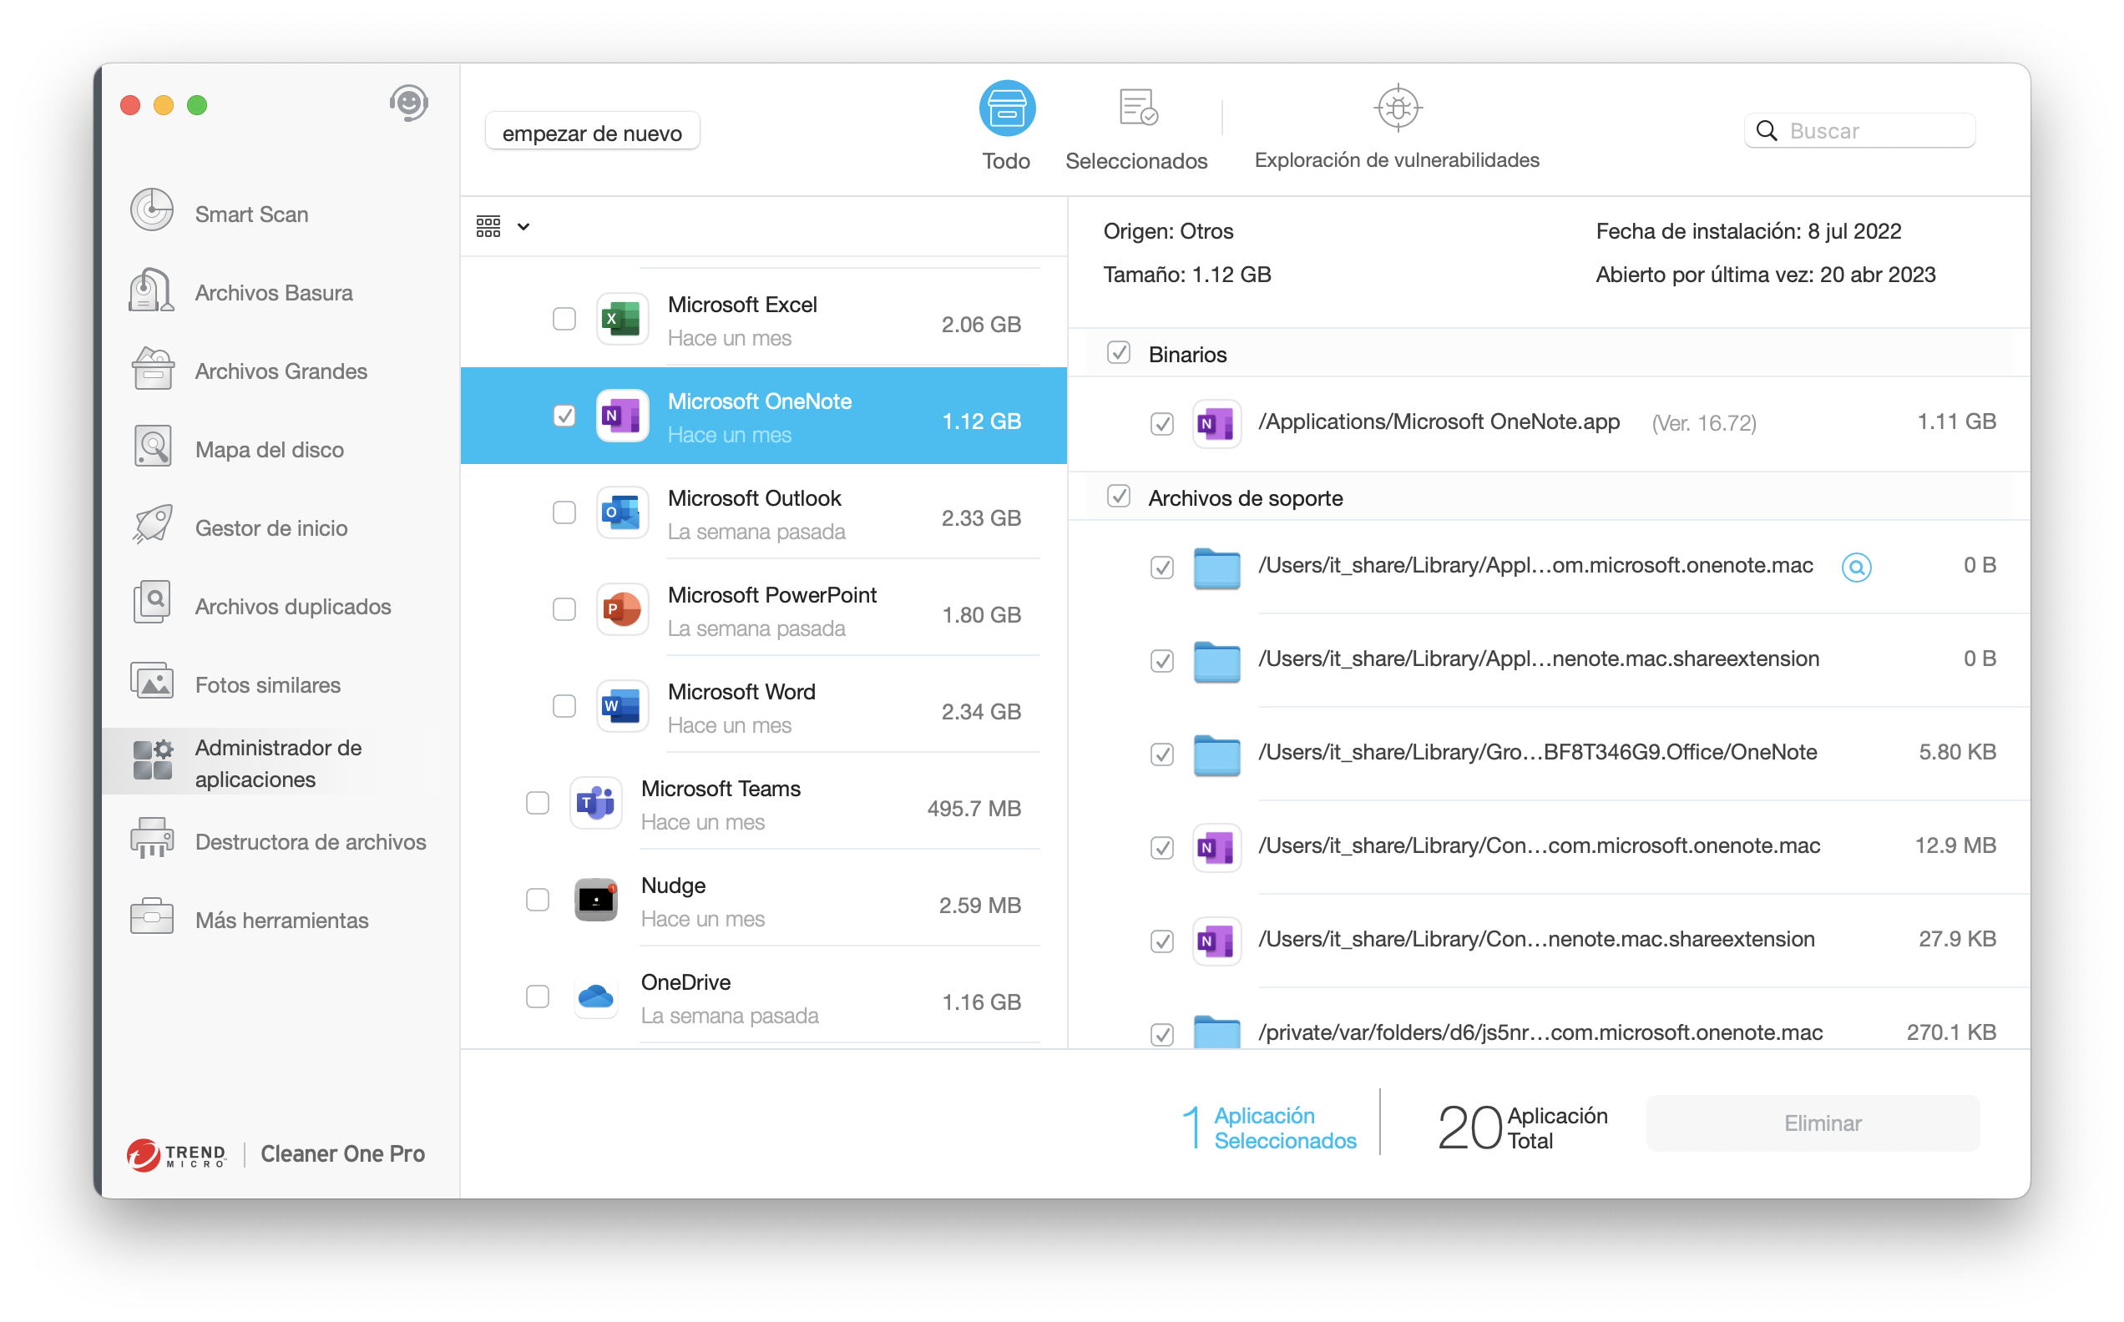Tick the OneDrive app checkbox
The height and width of the screenshot is (1322, 2124).
(538, 997)
